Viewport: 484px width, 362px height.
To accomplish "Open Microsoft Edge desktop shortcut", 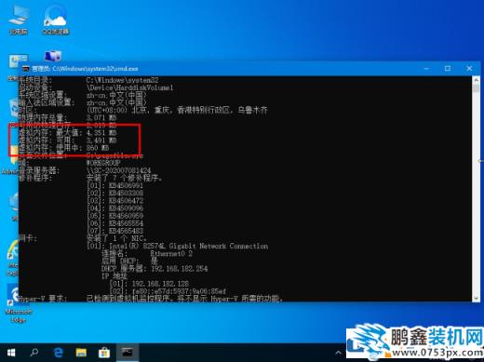I will [x=18, y=304].
